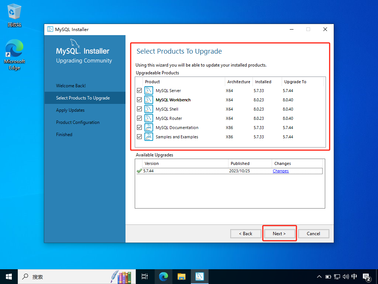This screenshot has width=378, height=284.
Task: Open Microsoft Edge from the taskbar
Action: pos(164,276)
